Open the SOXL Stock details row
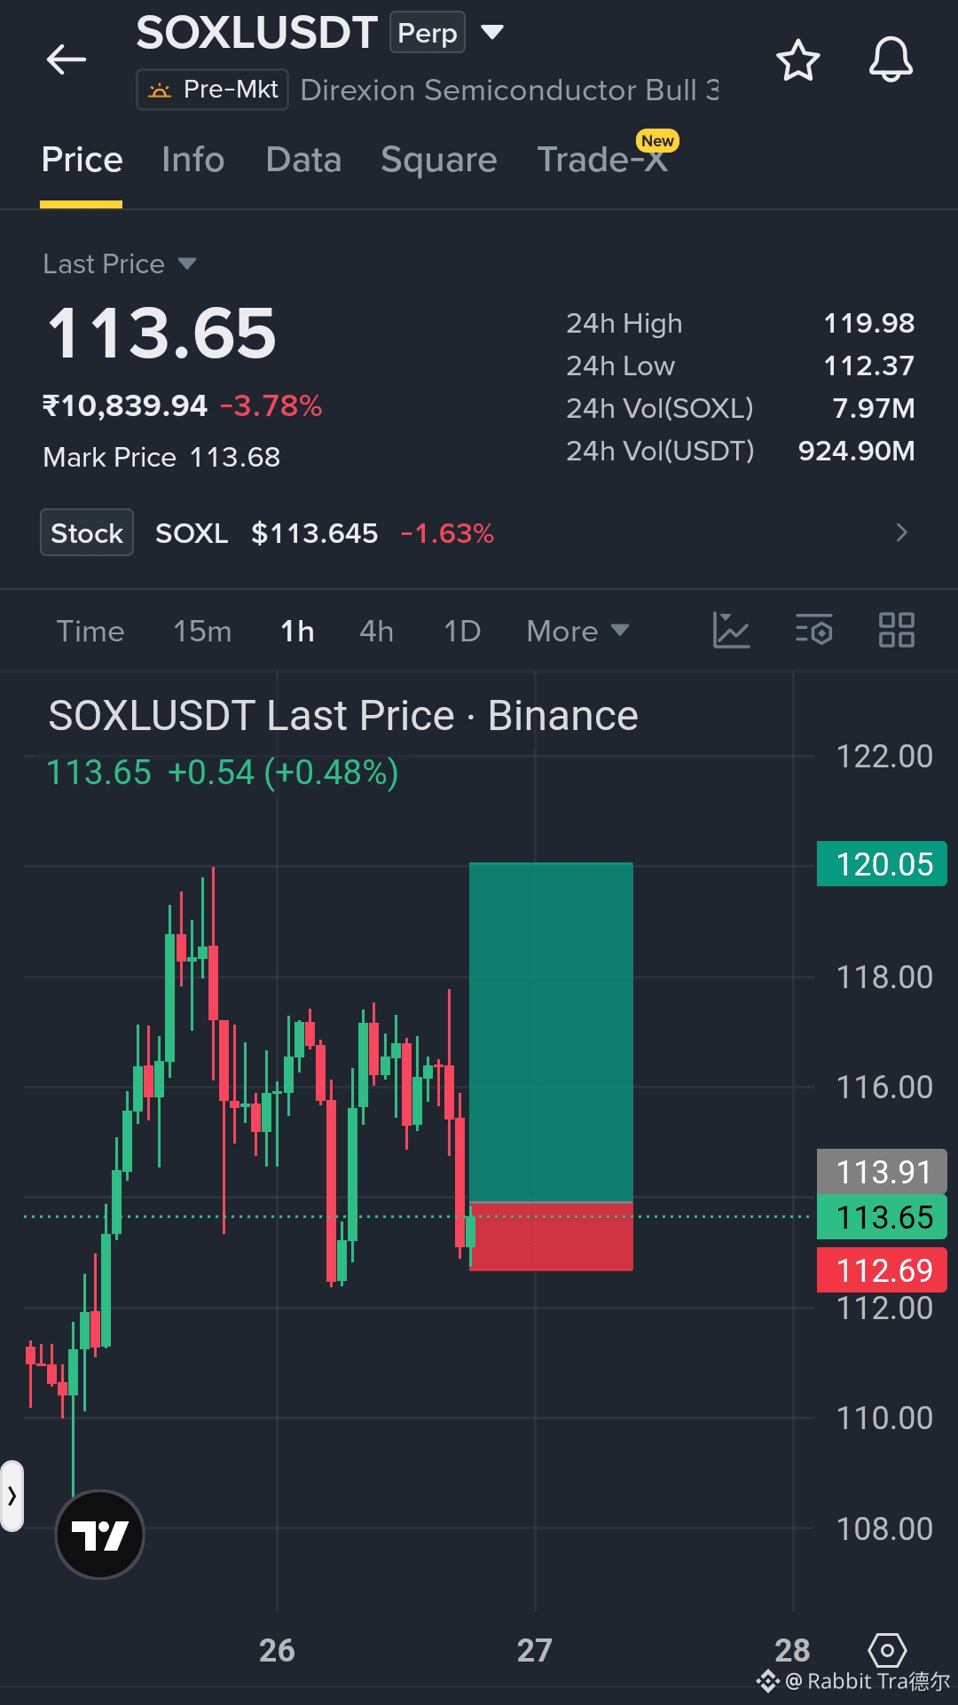The height and width of the screenshot is (1705, 958). coord(479,532)
